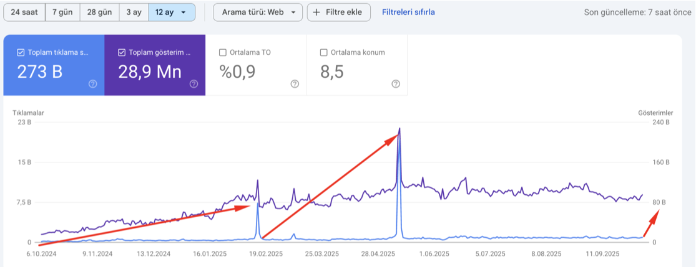The image size is (696, 267).
Task: Select the 3 ay time range
Action: pos(134,12)
